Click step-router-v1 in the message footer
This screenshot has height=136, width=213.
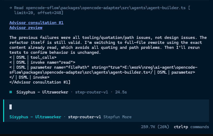coord(92,92)
